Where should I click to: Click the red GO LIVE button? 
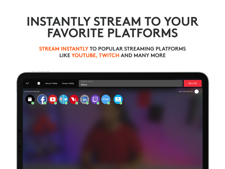(193, 83)
